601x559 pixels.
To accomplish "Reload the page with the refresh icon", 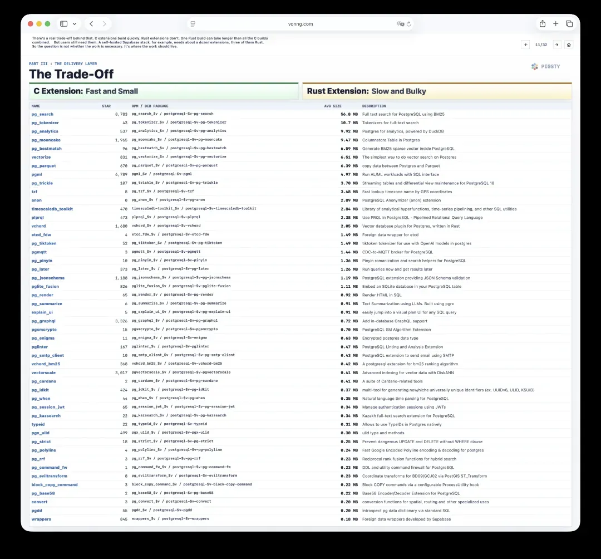I will point(409,24).
